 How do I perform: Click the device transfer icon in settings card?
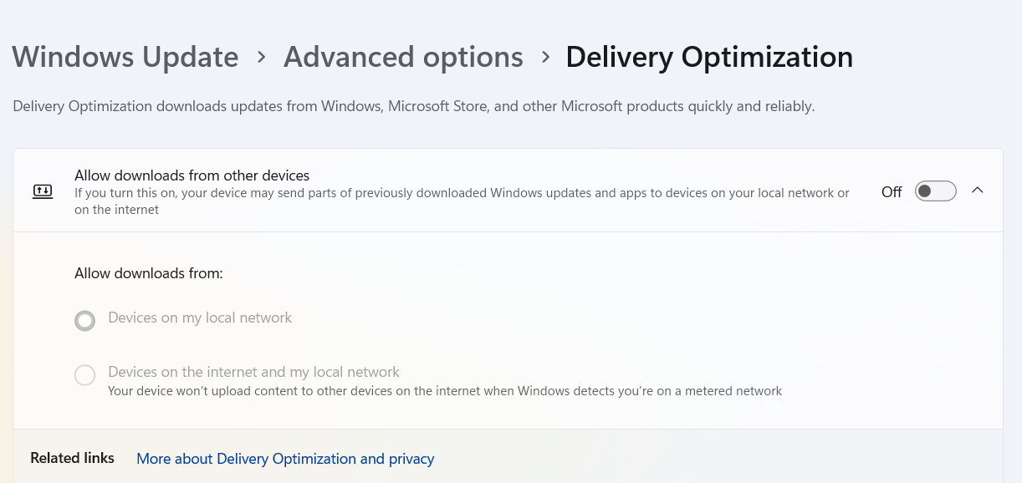pos(43,191)
